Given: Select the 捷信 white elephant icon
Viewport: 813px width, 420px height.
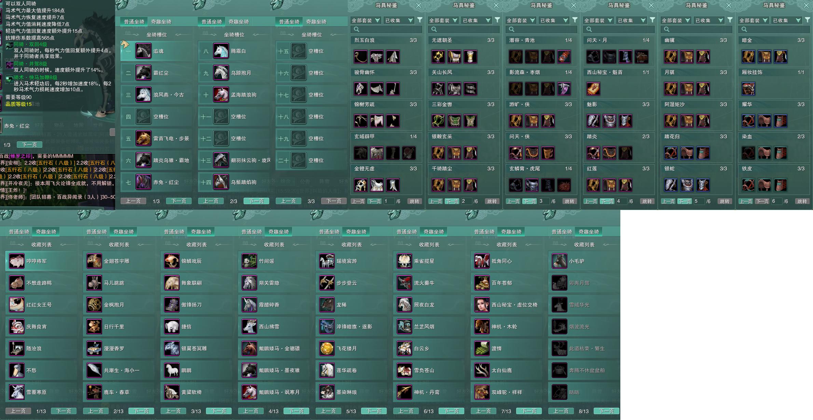Looking at the screenshot, I should (x=172, y=326).
